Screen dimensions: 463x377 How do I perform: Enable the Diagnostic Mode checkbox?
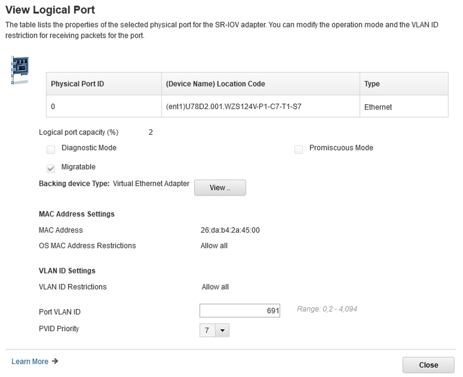[x=51, y=149]
